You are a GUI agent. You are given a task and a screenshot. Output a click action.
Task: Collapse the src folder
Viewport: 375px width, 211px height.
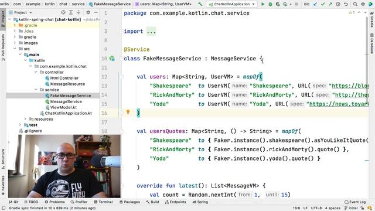click(15, 49)
